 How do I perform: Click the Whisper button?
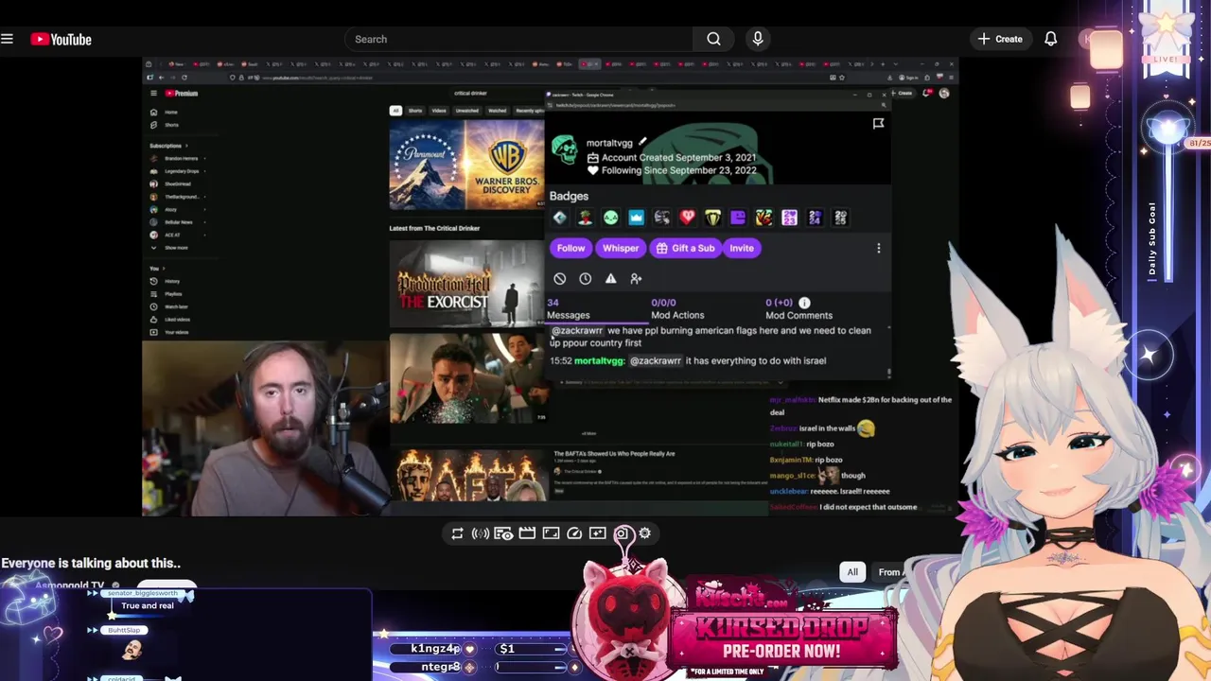(621, 248)
